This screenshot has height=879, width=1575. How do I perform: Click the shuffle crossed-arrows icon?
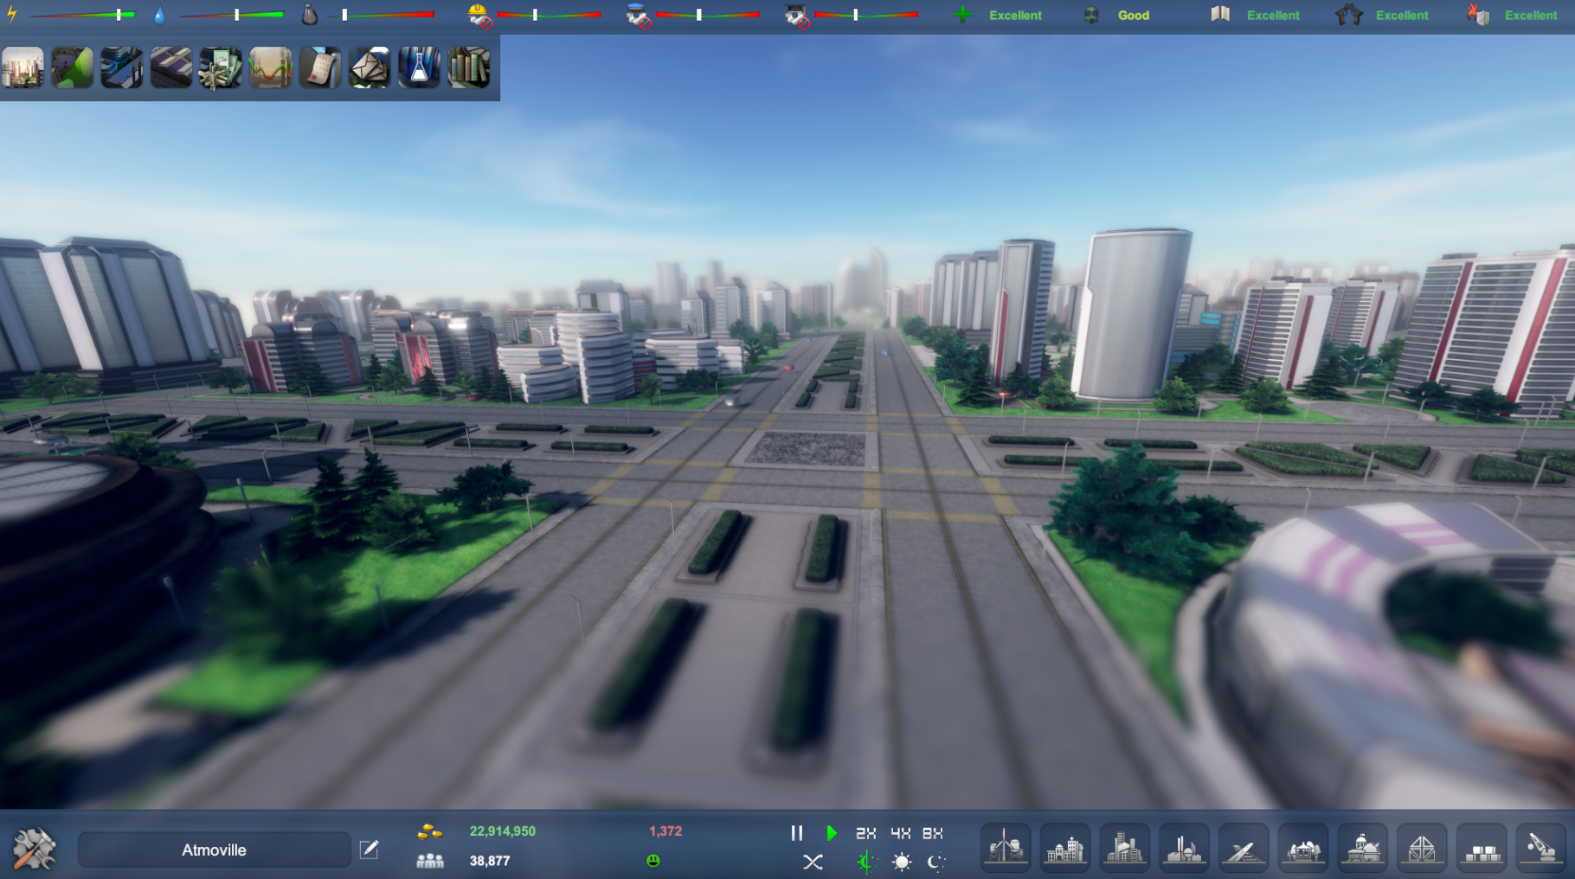click(813, 862)
